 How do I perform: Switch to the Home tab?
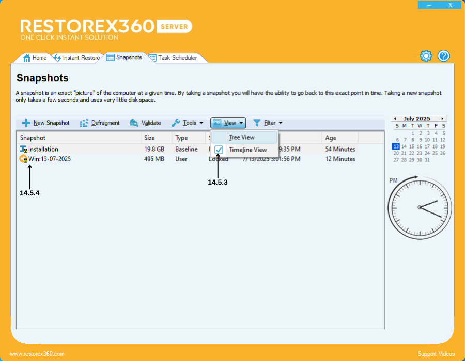[35, 58]
